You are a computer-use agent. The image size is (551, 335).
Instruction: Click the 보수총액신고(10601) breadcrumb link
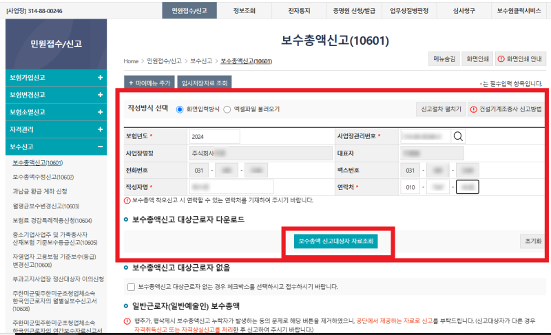click(247, 61)
